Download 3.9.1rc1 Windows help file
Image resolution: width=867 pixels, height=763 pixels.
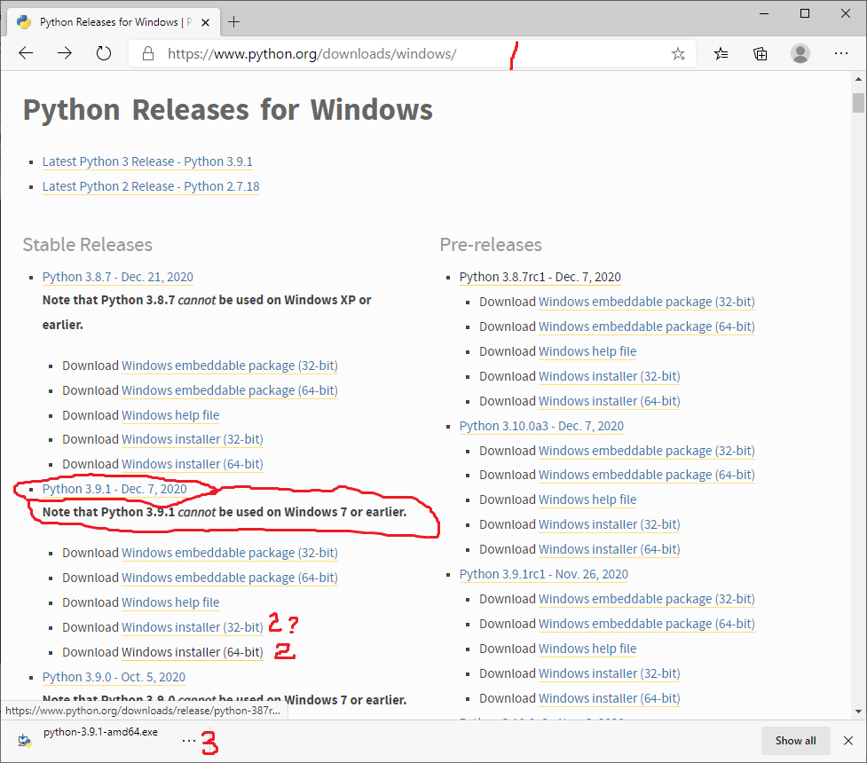point(587,649)
